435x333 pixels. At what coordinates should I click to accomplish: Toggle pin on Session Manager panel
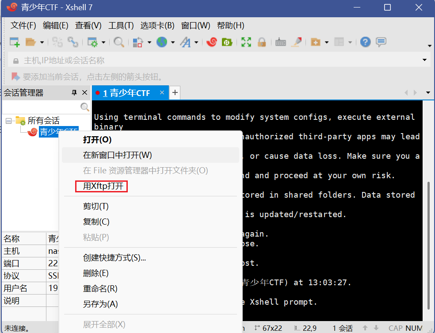[x=74, y=93]
